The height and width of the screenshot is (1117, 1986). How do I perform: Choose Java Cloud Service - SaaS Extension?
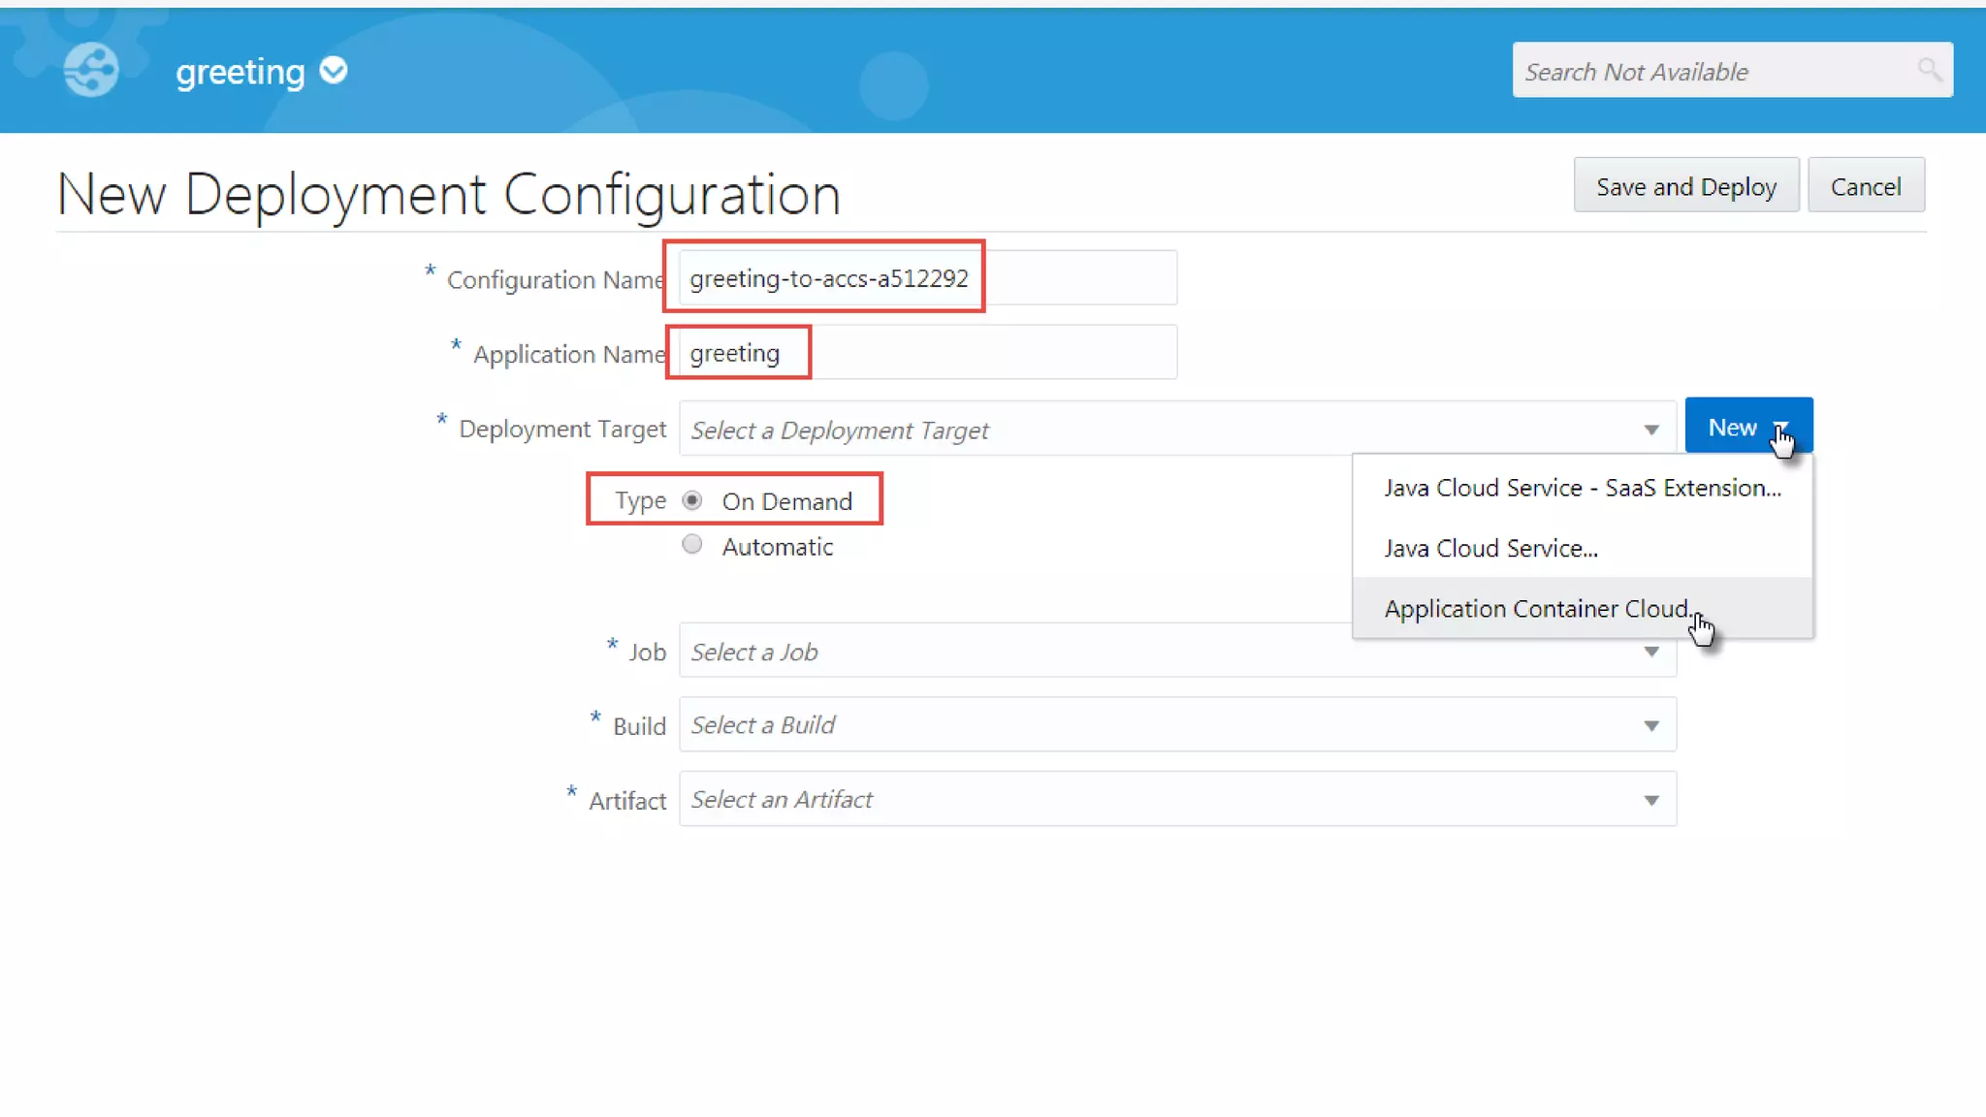[x=1582, y=488]
